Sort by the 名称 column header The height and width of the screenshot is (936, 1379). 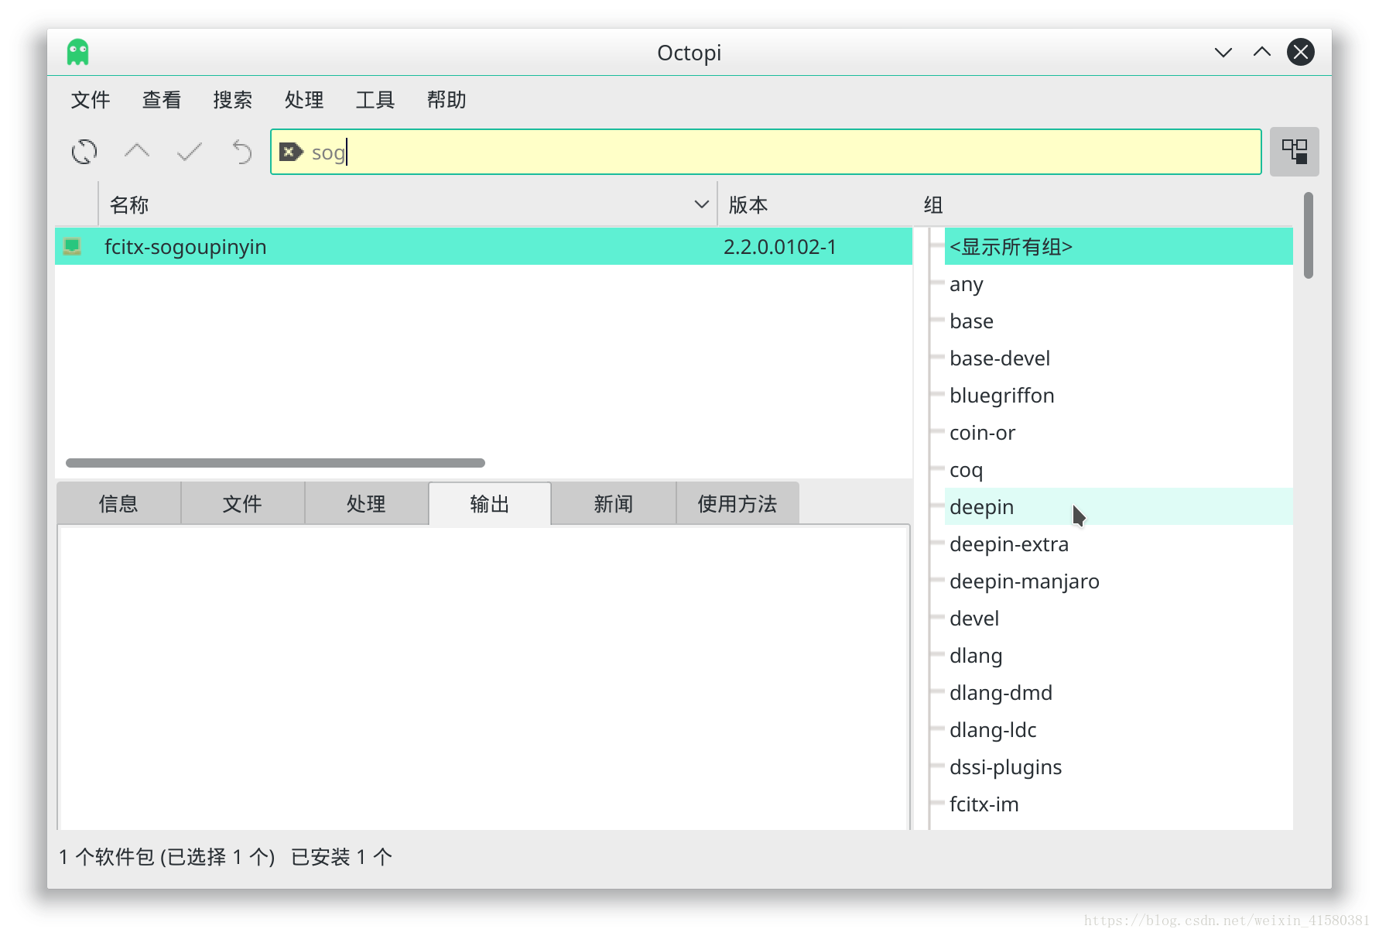point(408,205)
